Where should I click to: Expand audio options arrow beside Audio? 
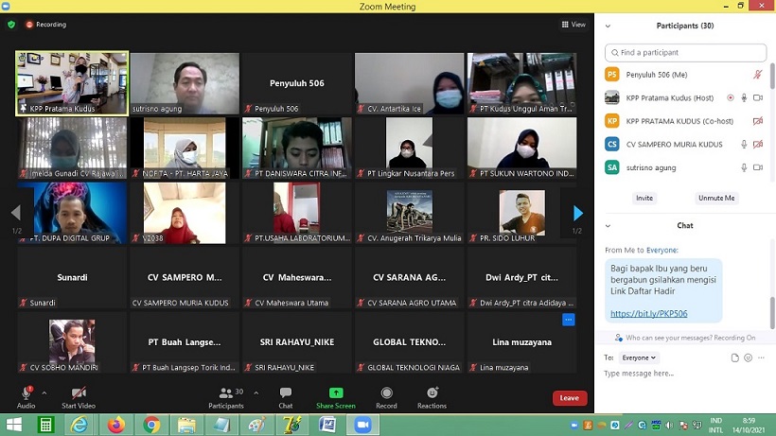click(44, 392)
